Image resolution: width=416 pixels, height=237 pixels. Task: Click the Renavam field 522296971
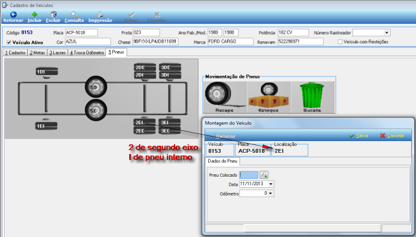coord(300,41)
